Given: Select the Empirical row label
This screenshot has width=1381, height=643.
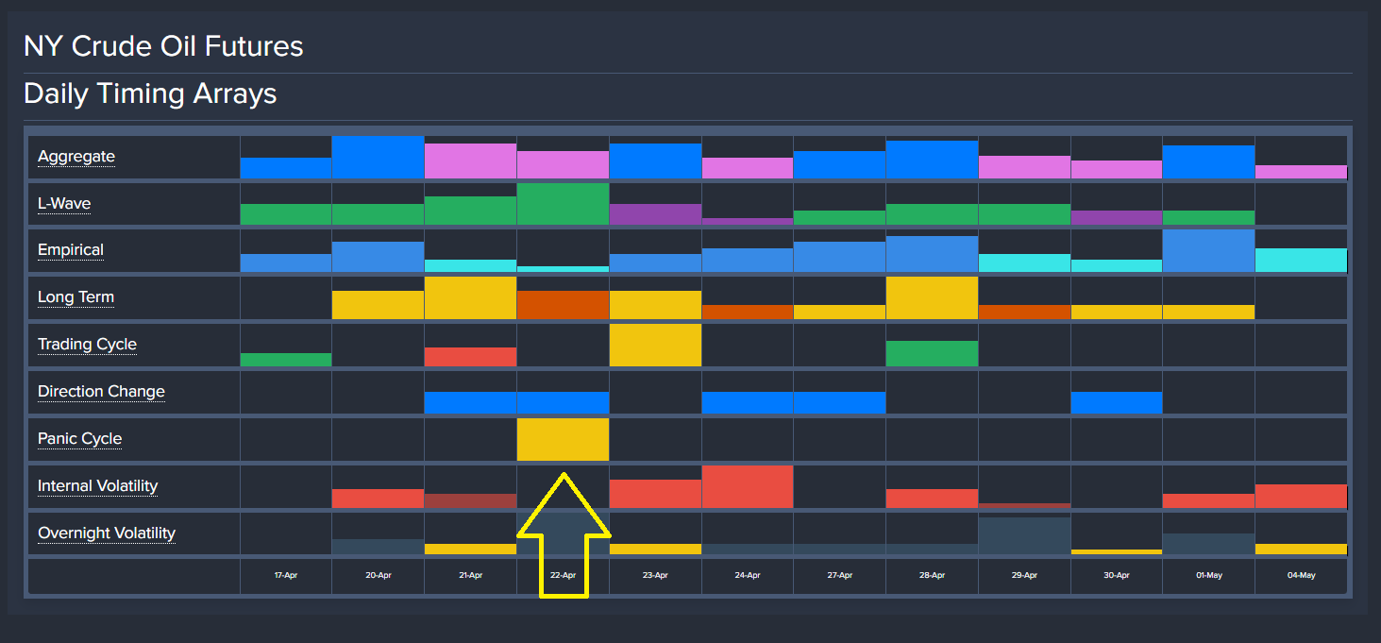Looking at the screenshot, I should click(71, 250).
